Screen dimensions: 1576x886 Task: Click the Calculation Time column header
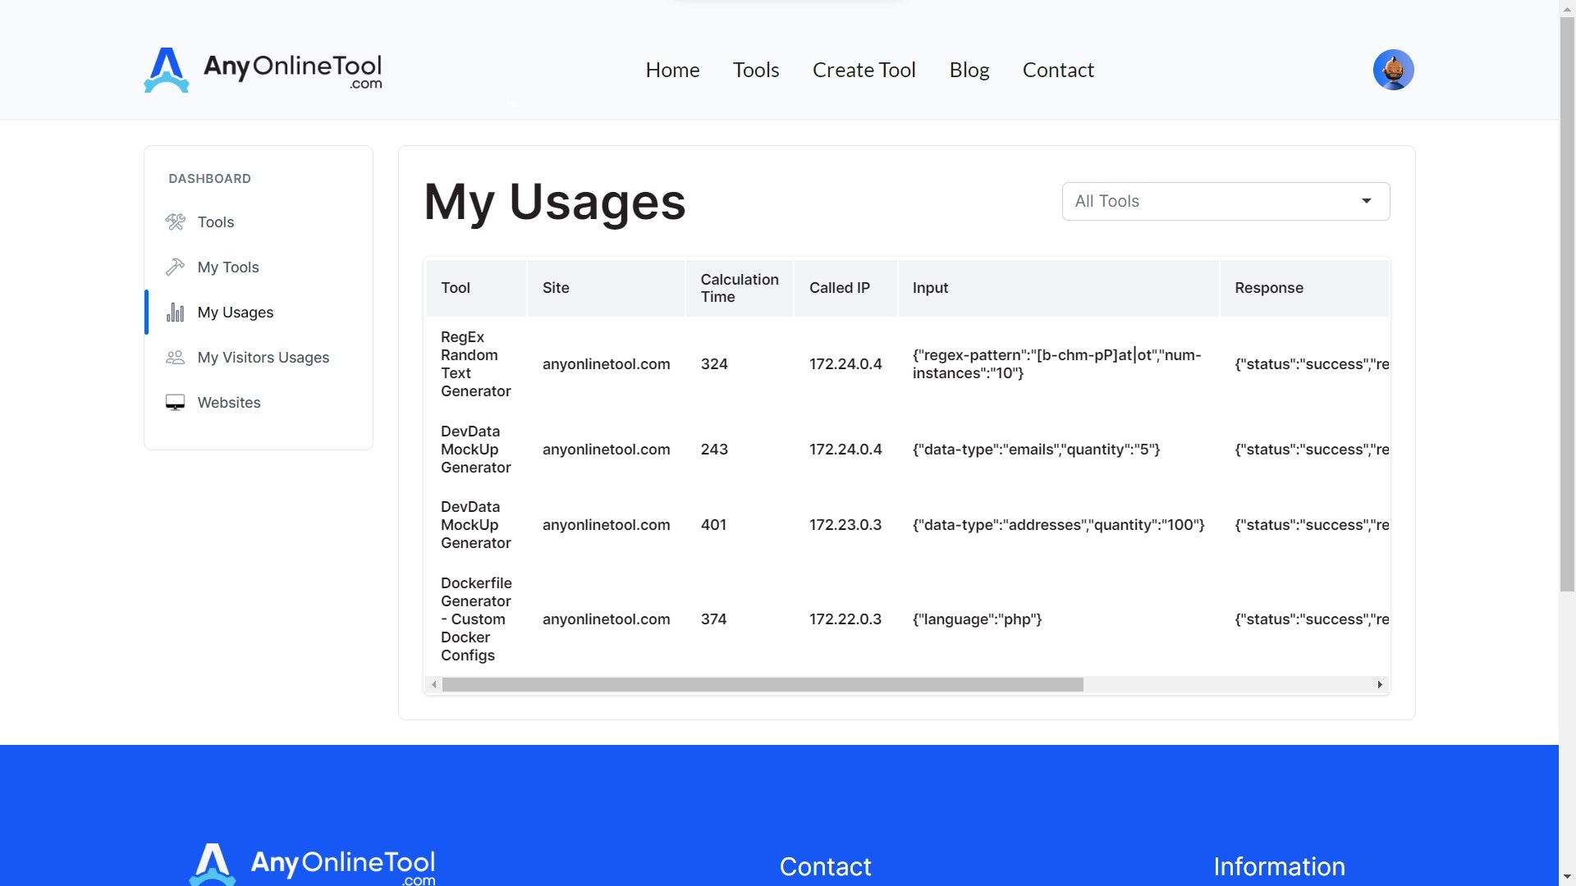[x=739, y=288]
